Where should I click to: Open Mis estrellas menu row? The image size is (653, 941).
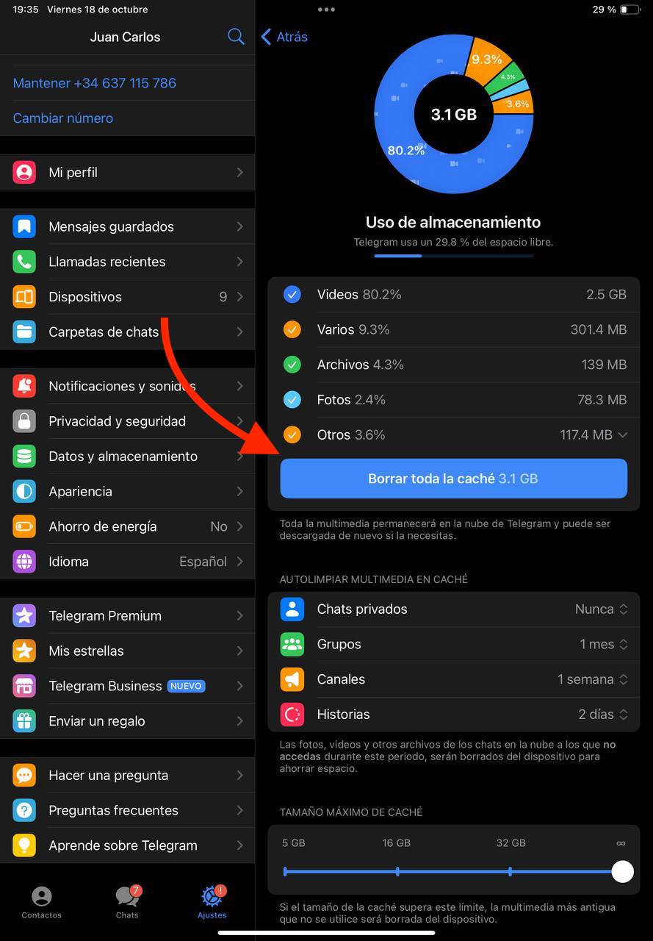click(x=128, y=651)
